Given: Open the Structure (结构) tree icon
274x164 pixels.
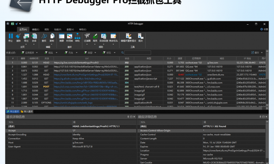Looking at the screenshot, I should (x=77, y=36).
